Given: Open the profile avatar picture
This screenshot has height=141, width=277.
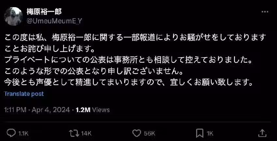Looking at the screenshot, I should coord(13,16).
